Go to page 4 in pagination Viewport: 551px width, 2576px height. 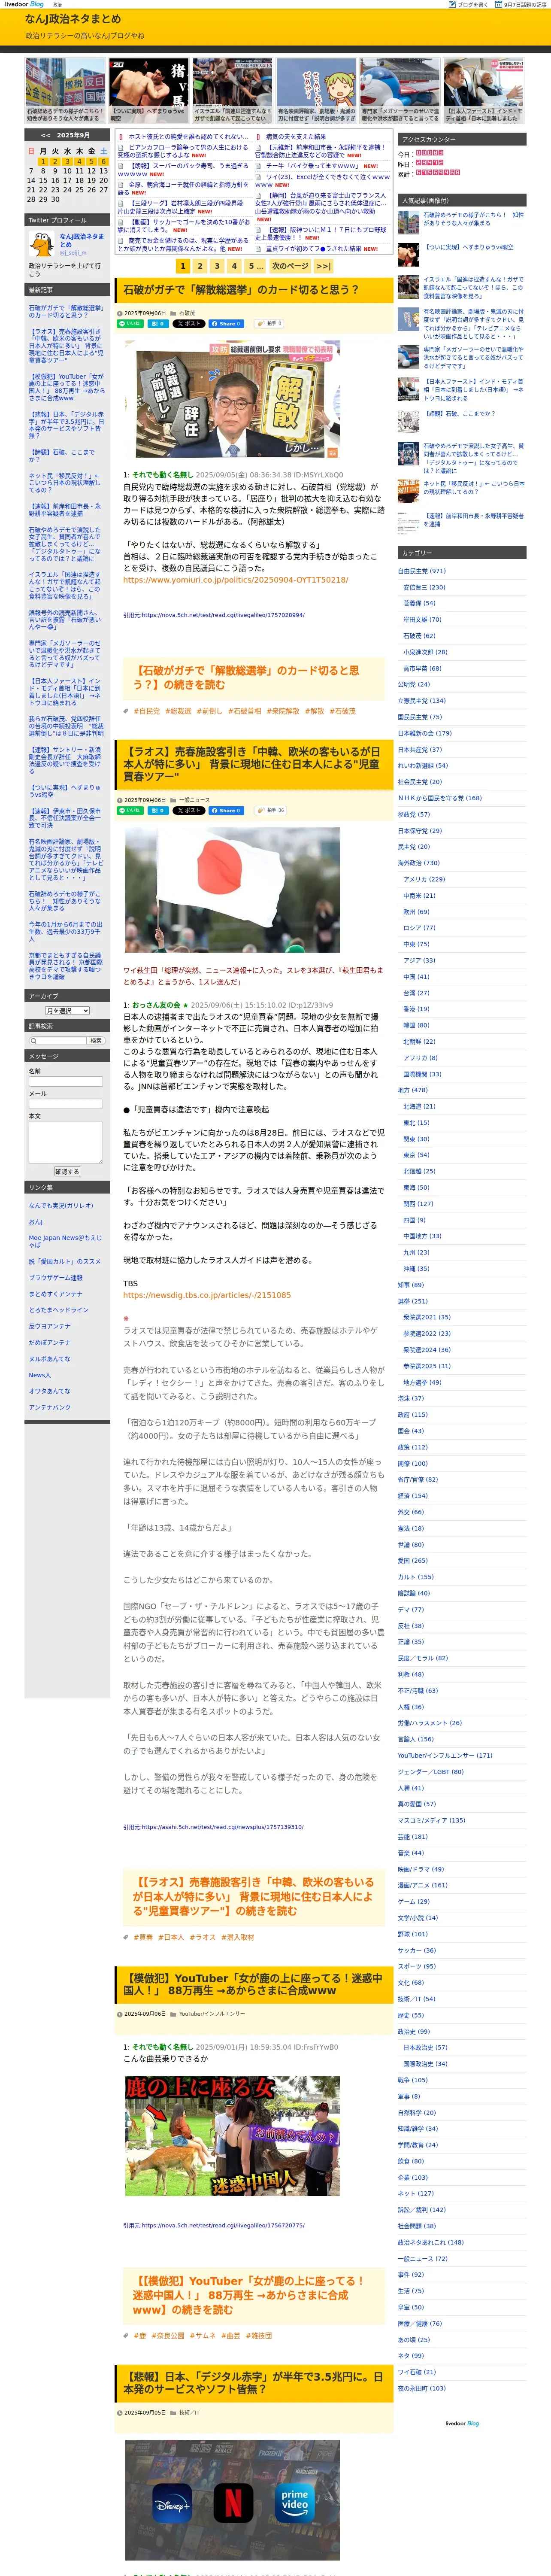coord(234,266)
